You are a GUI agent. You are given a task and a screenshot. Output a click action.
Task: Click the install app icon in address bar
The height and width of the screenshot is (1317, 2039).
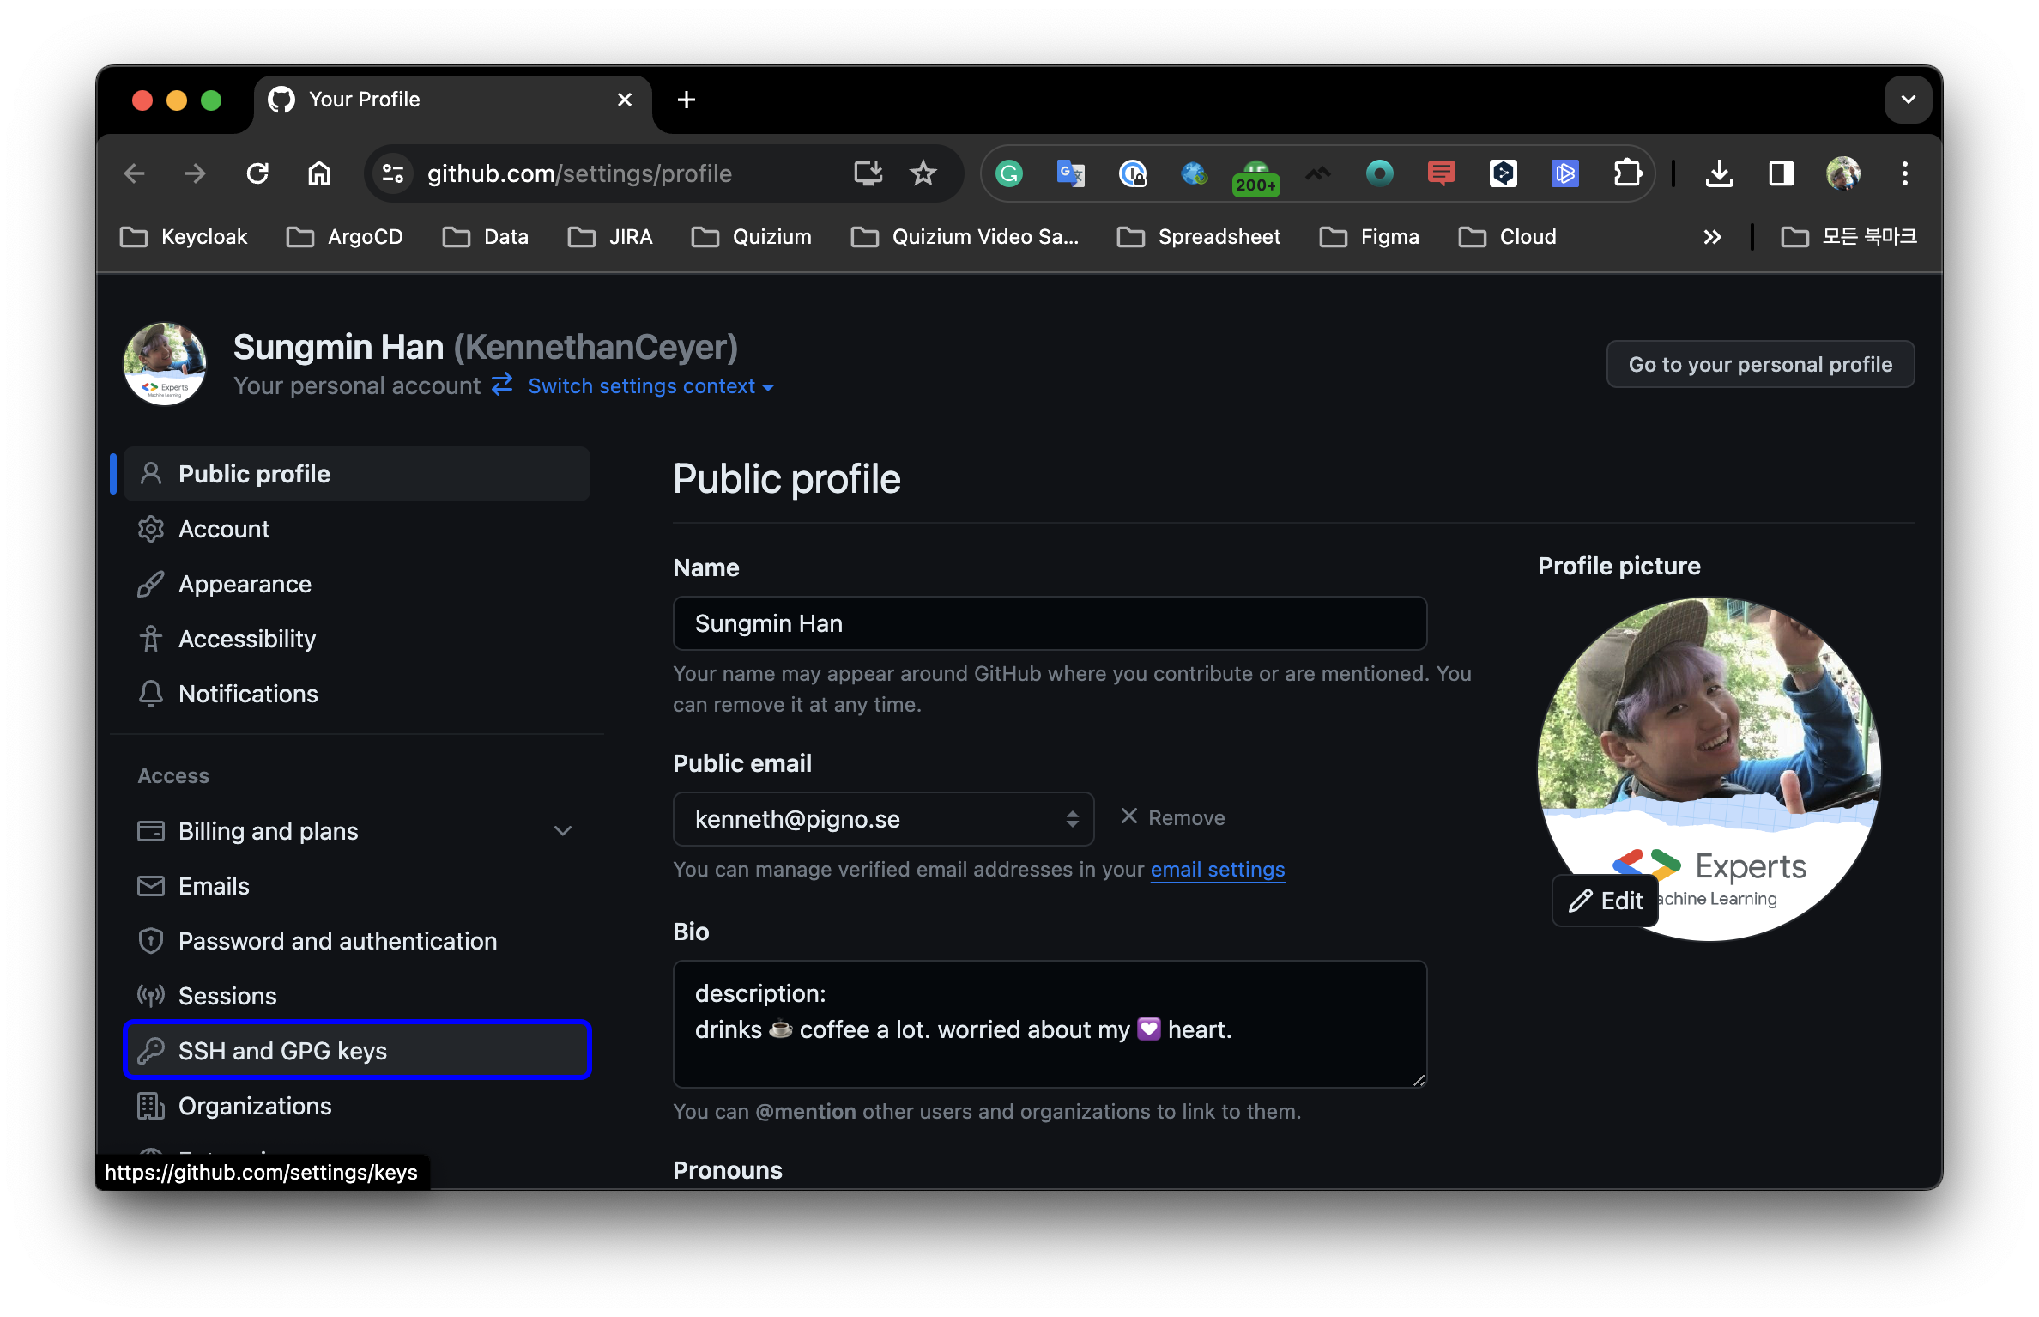point(868,174)
